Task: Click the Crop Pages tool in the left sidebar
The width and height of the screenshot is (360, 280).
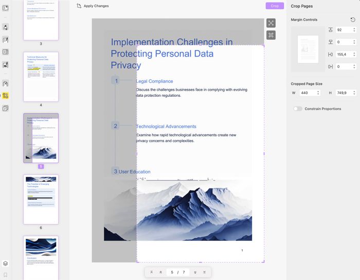Action: tap(6, 96)
